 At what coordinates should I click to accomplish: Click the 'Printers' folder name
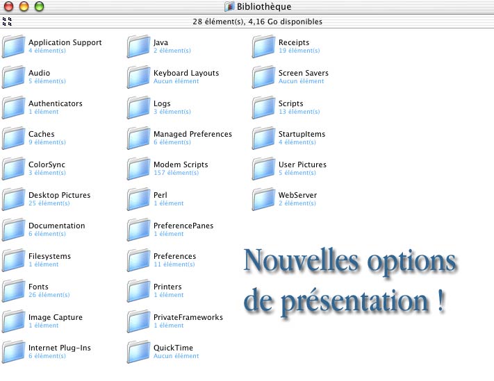(x=167, y=287)
